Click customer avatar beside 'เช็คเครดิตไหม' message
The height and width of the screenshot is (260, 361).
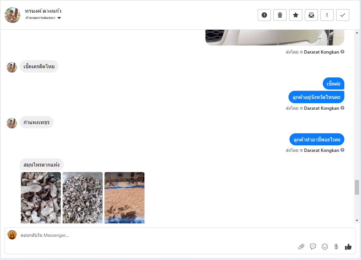tap(12, 67)
